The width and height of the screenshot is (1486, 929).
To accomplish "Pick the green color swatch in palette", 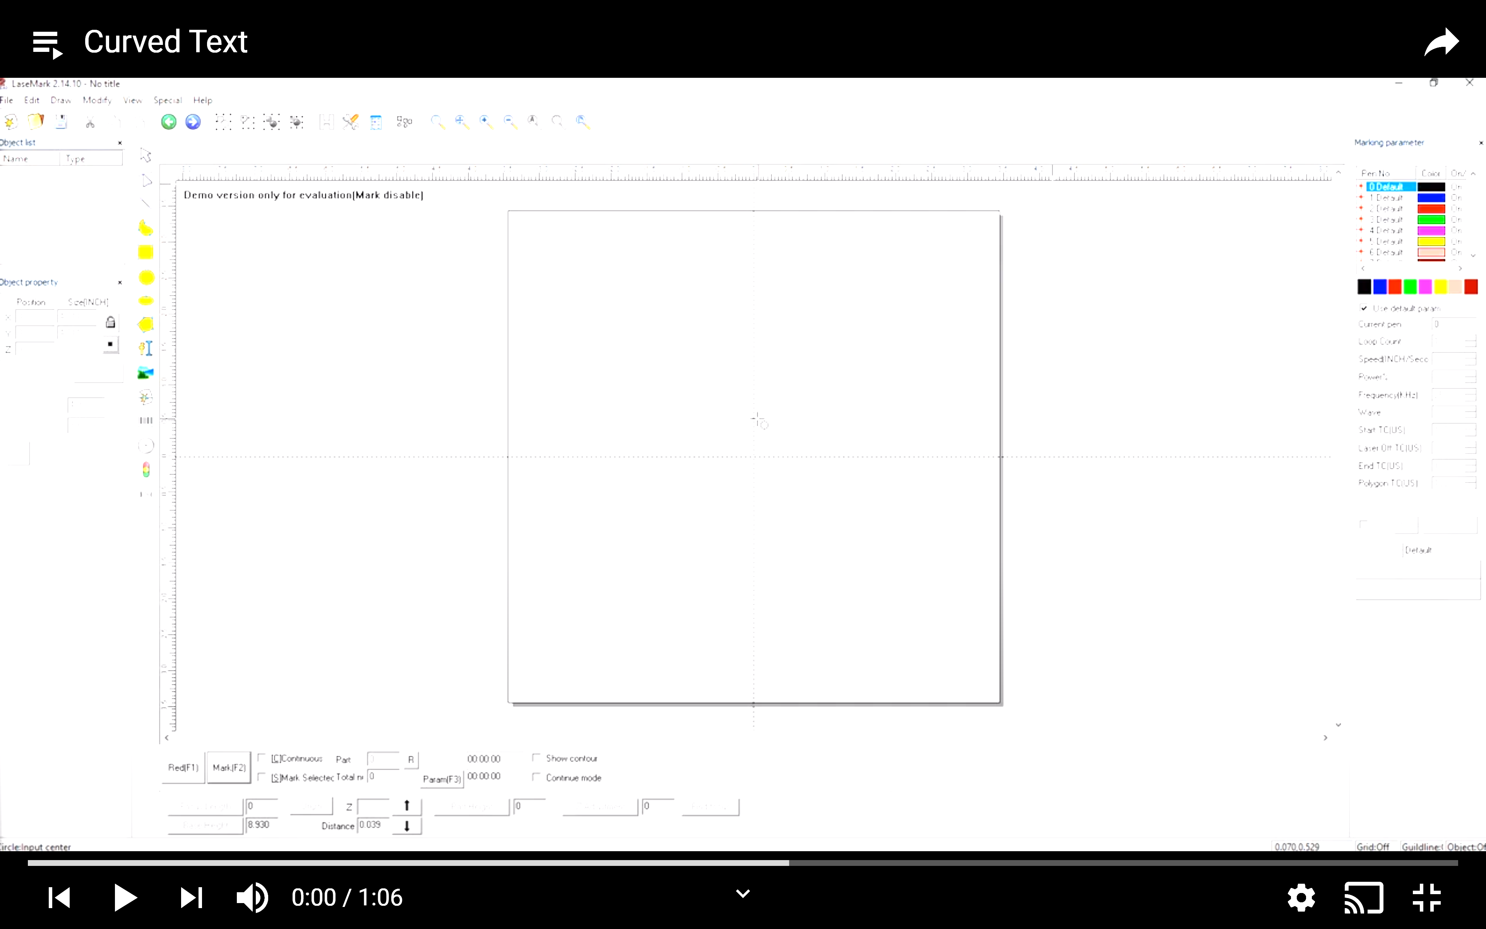I will point(1410,287).
